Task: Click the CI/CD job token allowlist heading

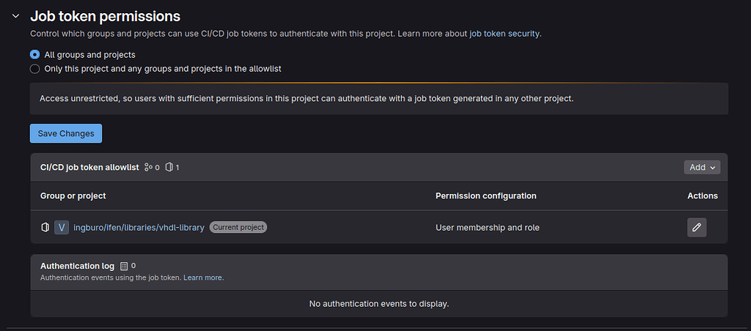Action: [89, 167]
